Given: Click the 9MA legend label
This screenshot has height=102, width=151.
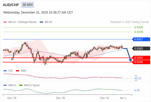Looking at the screenshot, I should [24, 71].
